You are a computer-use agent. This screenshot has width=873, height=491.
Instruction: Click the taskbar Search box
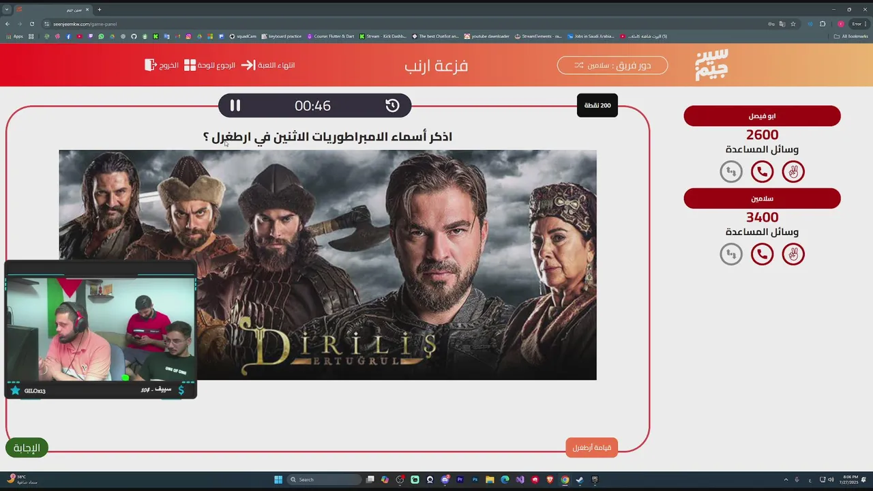(324, 479)
